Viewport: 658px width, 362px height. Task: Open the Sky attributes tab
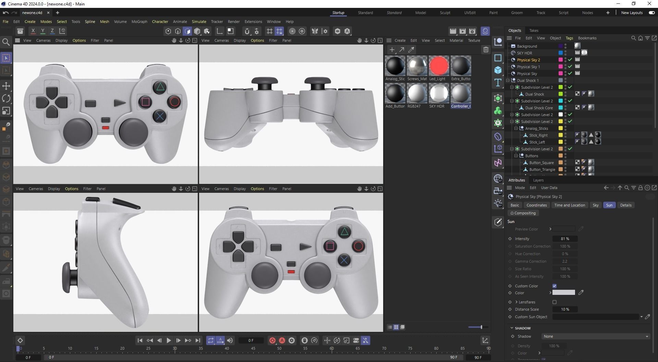pyautogui.click(x=596, y=205)
